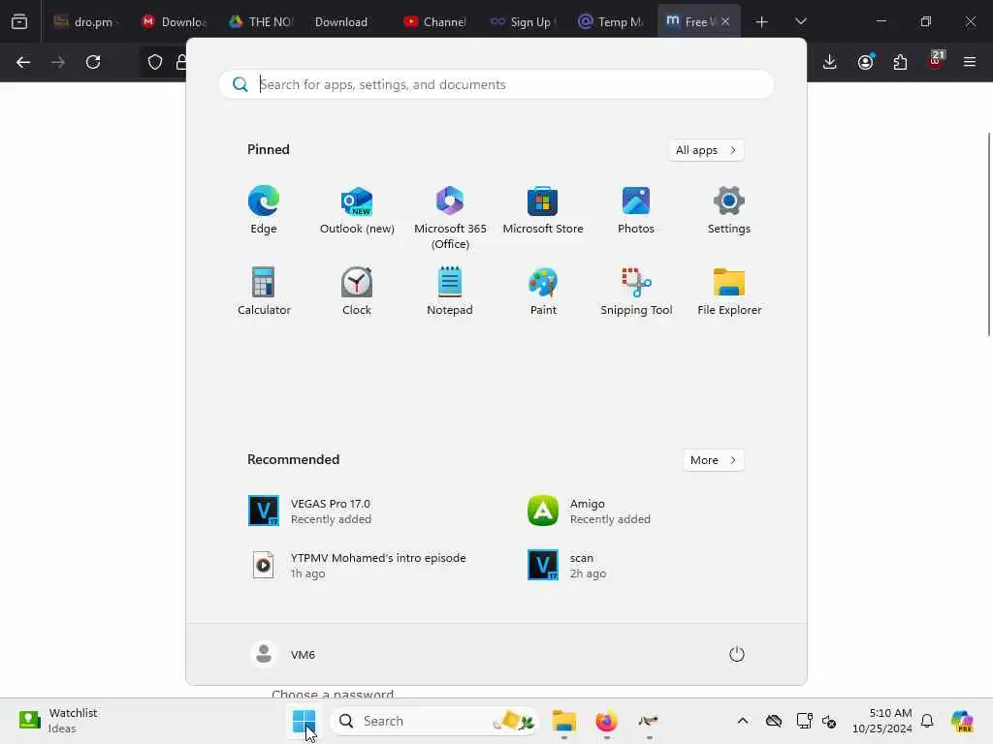Click the tracking protection shield icon
Viewport: 993px width, 744px height.
click(155, 62)
